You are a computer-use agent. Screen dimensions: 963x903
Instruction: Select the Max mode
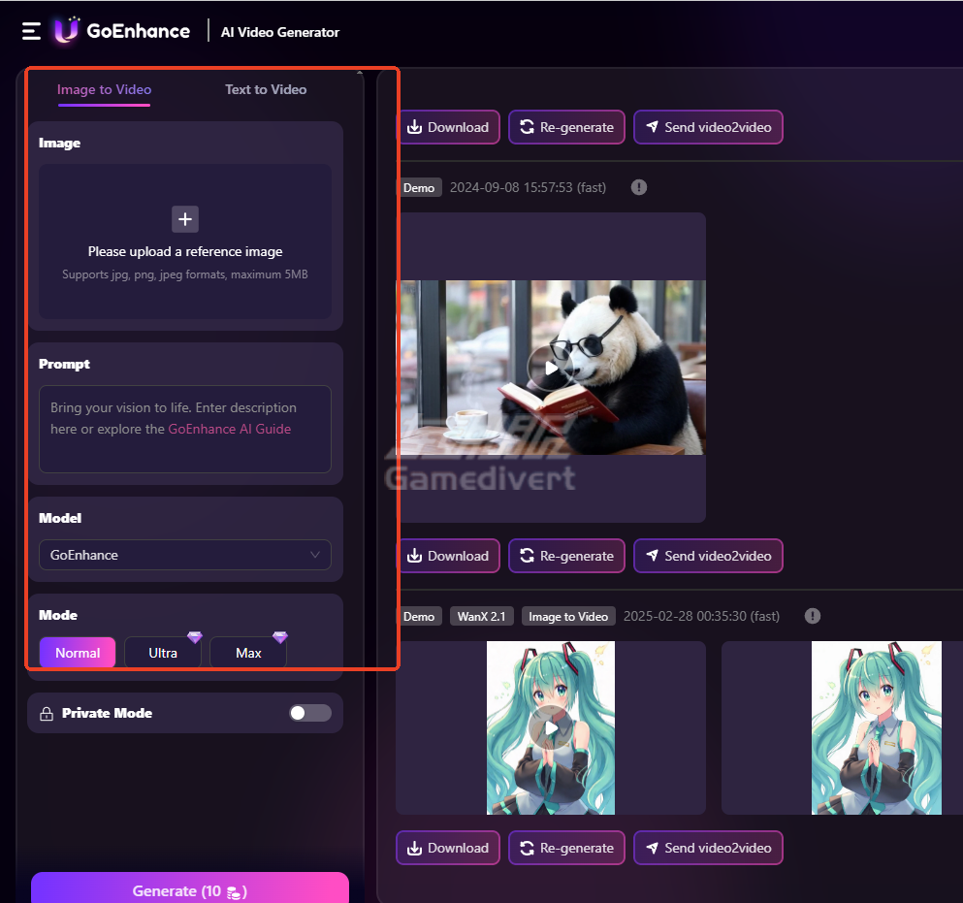tap(248, 653)
